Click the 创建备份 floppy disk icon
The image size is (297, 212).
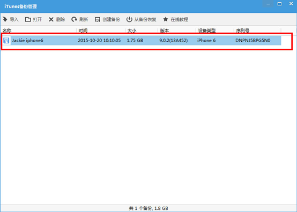click(98, 19)
